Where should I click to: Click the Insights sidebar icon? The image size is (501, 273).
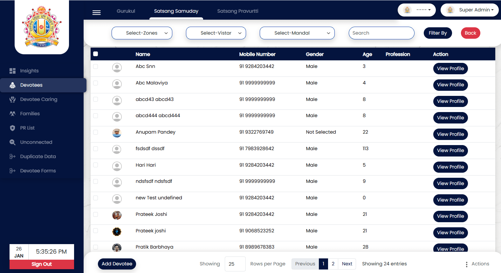coord(12,71)
